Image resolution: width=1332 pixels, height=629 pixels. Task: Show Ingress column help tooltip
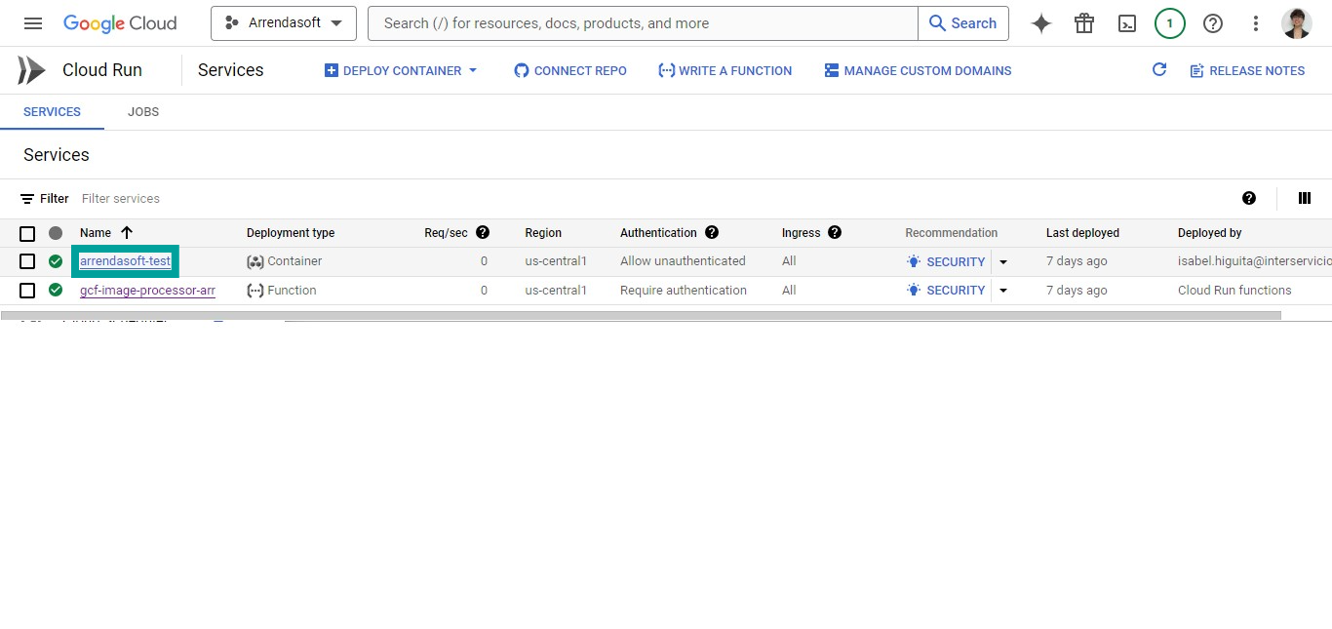(835, 233)
